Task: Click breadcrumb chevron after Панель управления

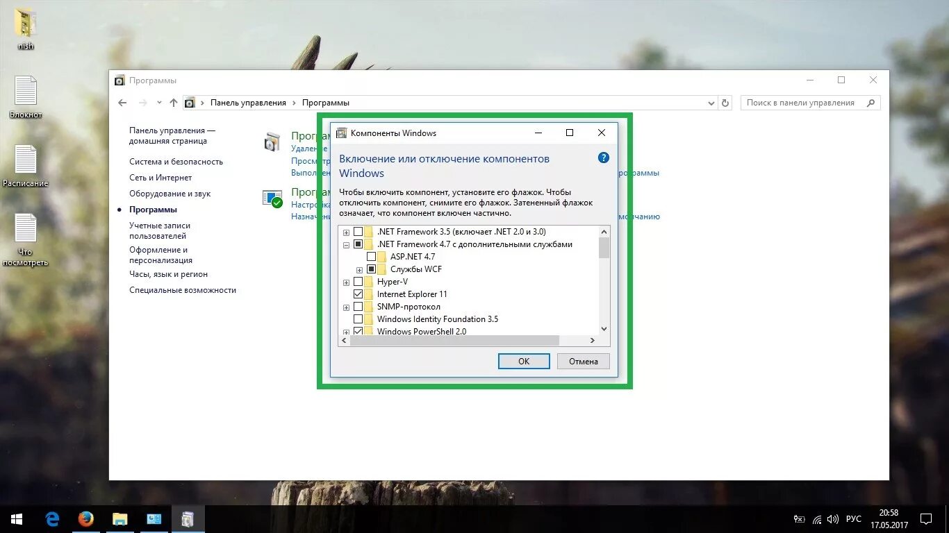Action: [x=294, y=103]
